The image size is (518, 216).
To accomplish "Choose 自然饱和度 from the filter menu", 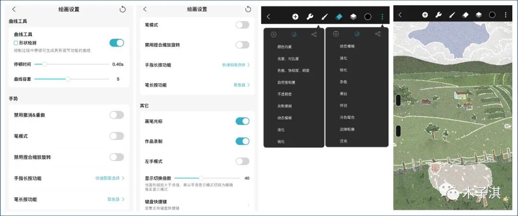I will click(x=286, y=82).
